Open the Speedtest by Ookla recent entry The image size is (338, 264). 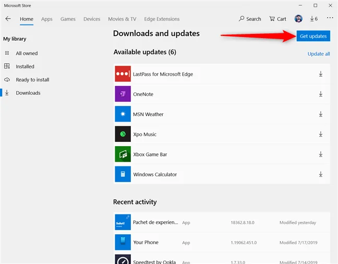coord(222,259)
